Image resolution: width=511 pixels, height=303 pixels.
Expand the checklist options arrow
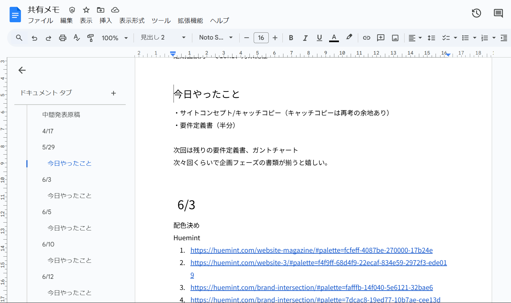point(455,38)
